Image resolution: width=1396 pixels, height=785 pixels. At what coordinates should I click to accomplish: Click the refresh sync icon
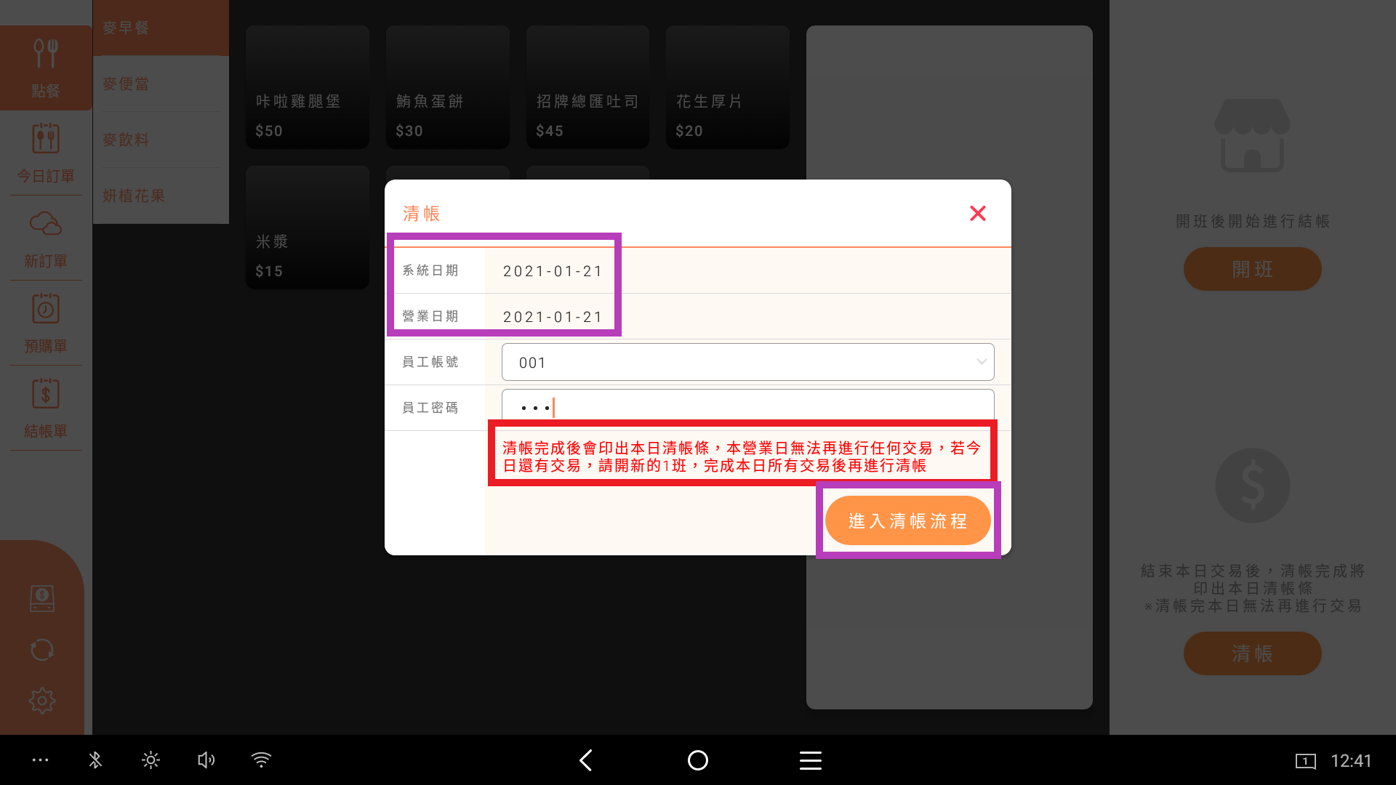point(42,650)
